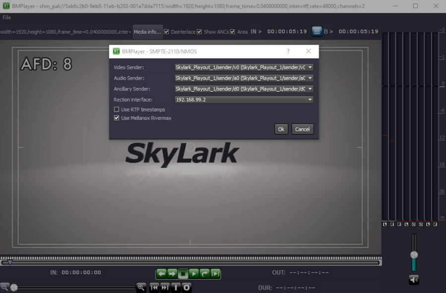Toggle the Area checkbox
Viewport: 446px width, 293px height.
(x=233, y=32)
